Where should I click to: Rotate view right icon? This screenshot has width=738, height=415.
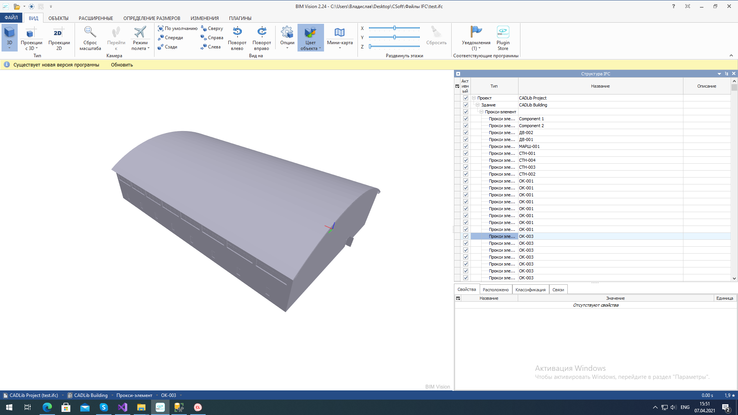click(x=262, y=32)
